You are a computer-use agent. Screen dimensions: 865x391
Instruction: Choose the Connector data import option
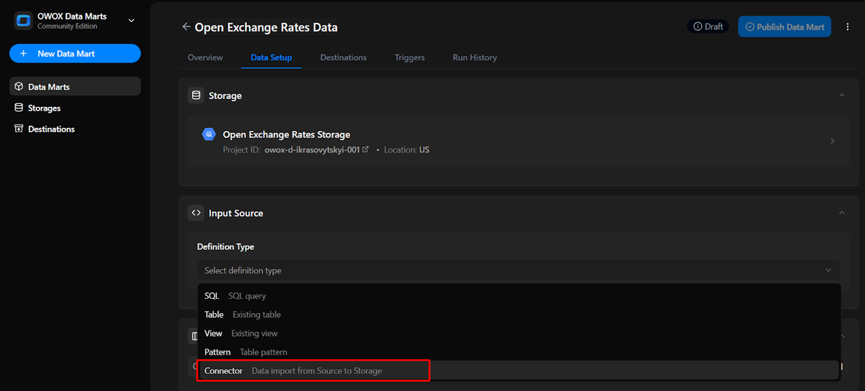(x=519, y=371)
